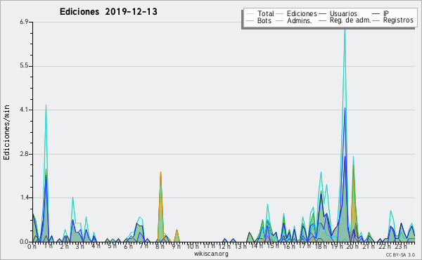This screenshot has height=260, width=422.
Task: Click the y-axis value 6.9
Action: point(24,22)
